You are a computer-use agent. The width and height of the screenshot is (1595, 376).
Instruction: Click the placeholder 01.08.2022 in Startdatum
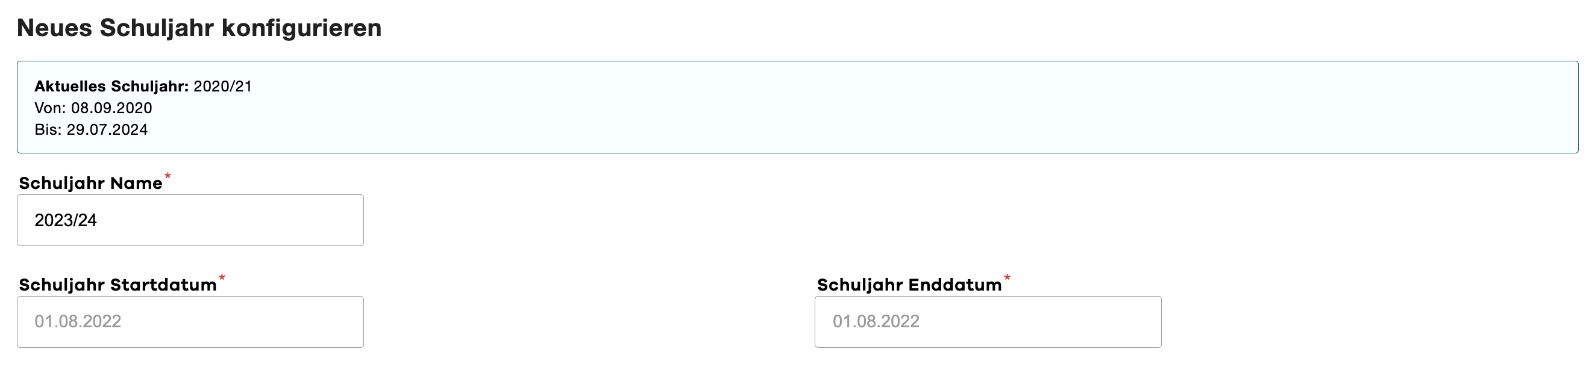(78, 321)
